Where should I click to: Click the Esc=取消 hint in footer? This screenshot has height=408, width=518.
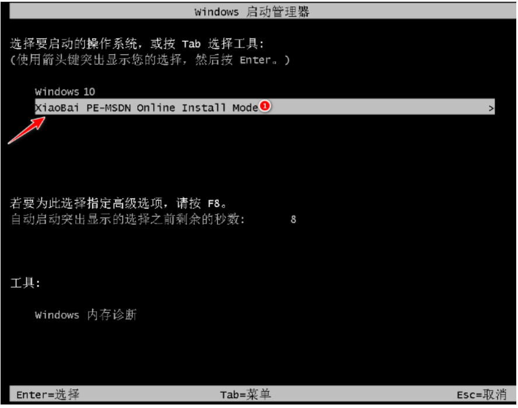[481, 395]
